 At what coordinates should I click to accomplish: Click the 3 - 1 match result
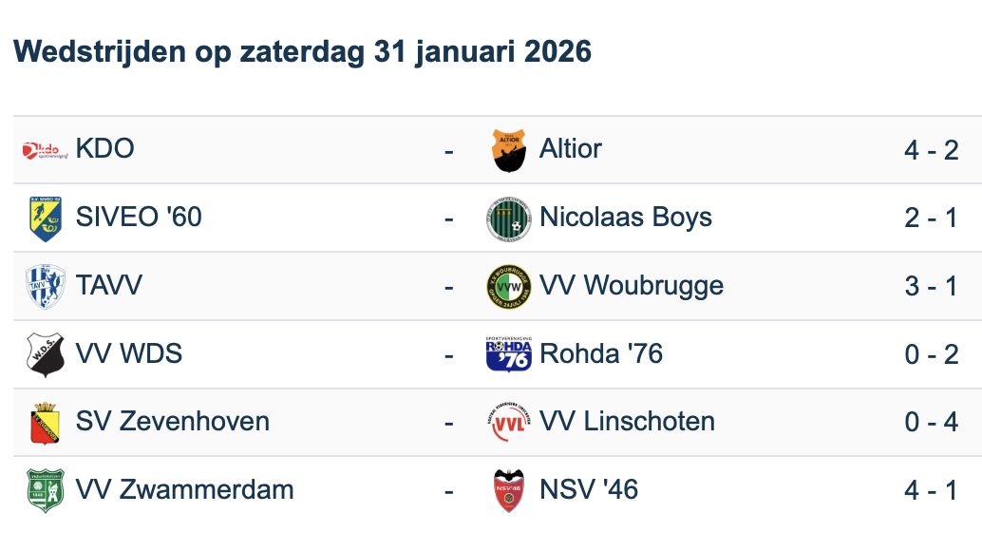931,286
